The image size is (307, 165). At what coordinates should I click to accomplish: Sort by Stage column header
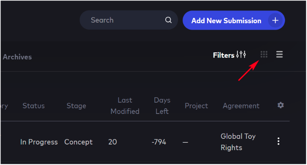pyautogui.click(x=76, y=106)
